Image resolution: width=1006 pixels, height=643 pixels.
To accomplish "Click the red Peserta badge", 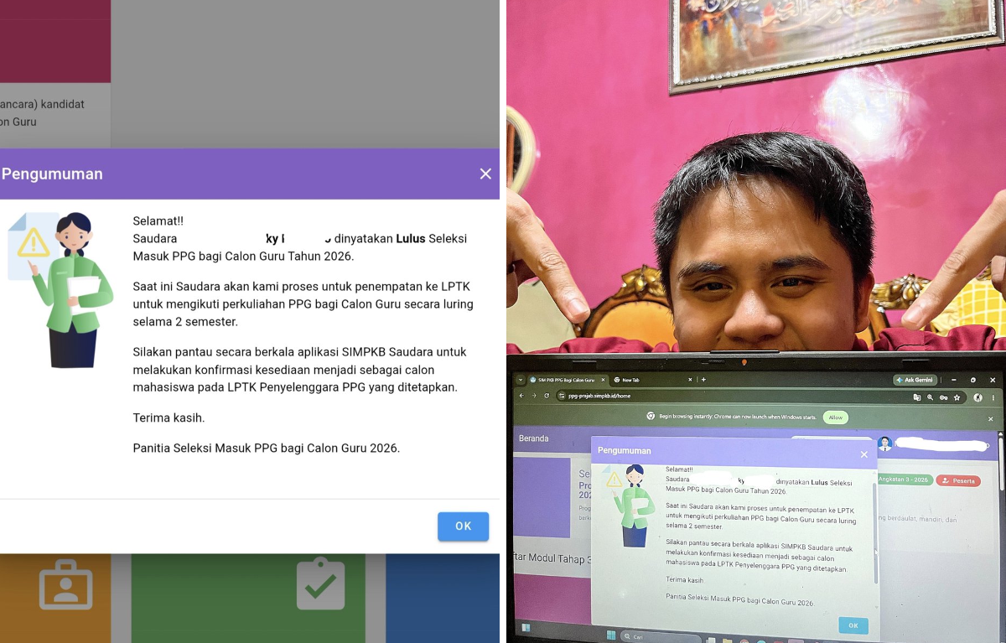I will (958, 481).
